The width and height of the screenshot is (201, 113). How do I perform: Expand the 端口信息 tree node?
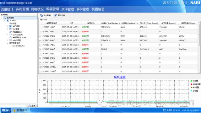(x=8, y=26)
